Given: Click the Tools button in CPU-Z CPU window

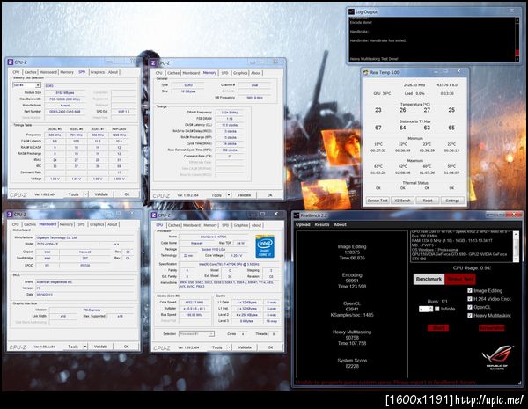Looking at the screenshot, I should click(217, 347).
